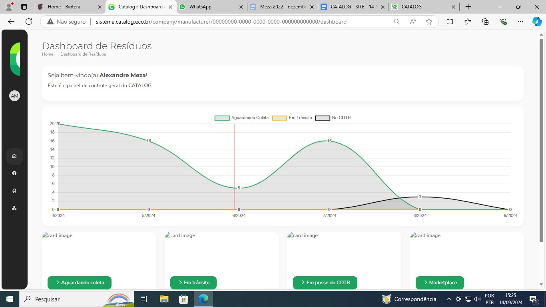Open a new browser tab
Image resolution: width=546 pixels, height=307 pixels.
[x=468, y=7]
